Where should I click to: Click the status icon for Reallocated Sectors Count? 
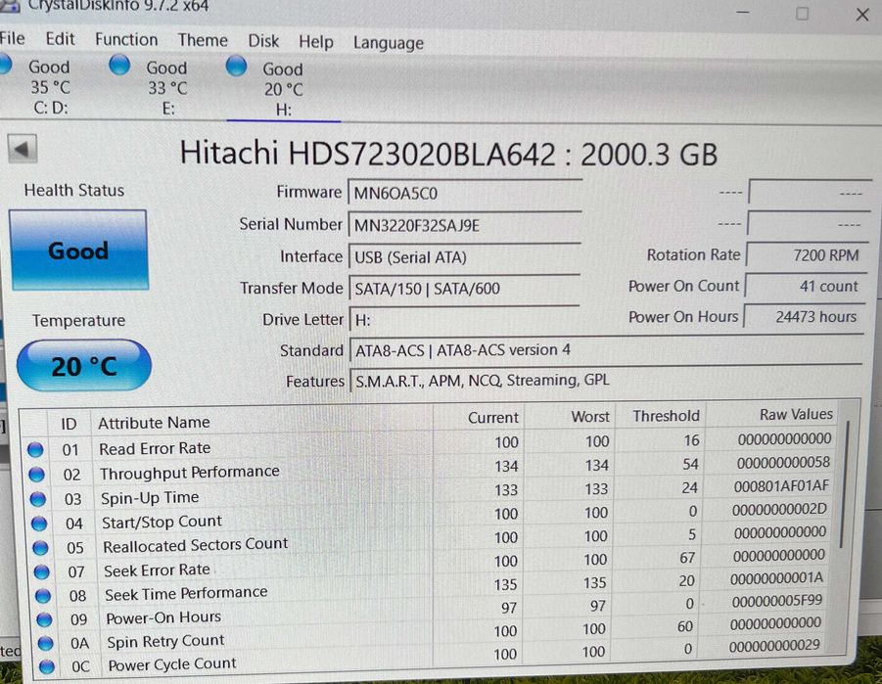[x=40, y=547]
